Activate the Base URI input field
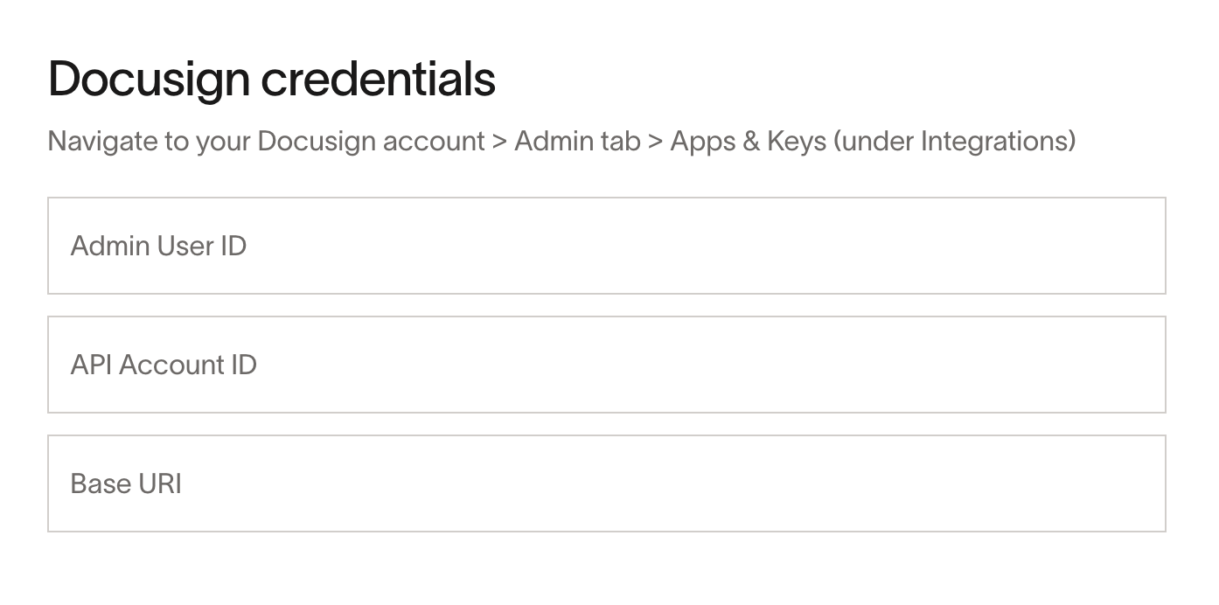This screenshot has height=605, width=1219. click(606, 483)
